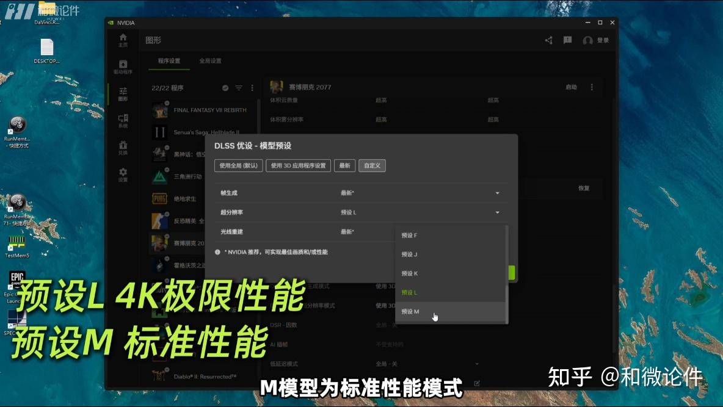Click the share icon in the top bar
Viewport: 723px width, 407px height.
549,40
